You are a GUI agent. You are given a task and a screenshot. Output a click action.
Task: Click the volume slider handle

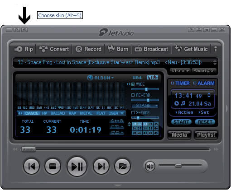(178, 166)
